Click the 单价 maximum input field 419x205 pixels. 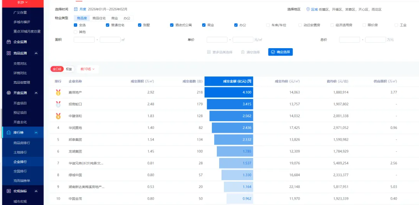[242, 40]
